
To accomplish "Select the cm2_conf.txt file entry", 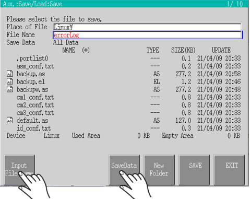I will tap(124, 105).
